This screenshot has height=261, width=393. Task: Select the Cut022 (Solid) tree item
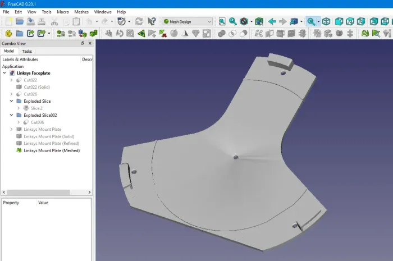click(x=37, y=87)
